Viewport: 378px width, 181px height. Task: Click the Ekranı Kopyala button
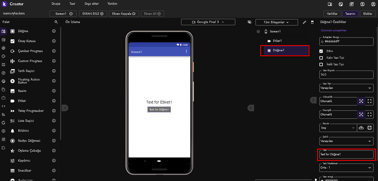(x=124, y=14)
